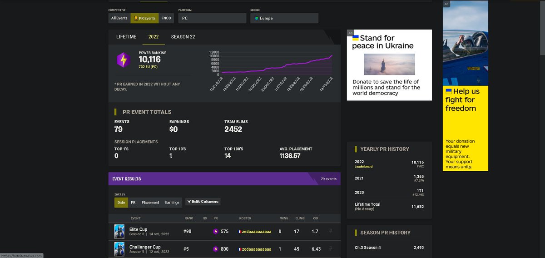Image resolution: width=545 pixels, height=258 pixels.
Task: Click the ROSTER column header
Action: point(245,218)
